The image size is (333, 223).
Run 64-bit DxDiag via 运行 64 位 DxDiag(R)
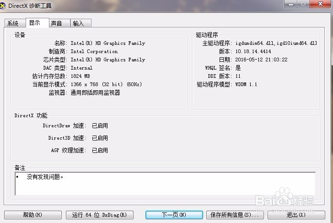(x=100, y=215)
